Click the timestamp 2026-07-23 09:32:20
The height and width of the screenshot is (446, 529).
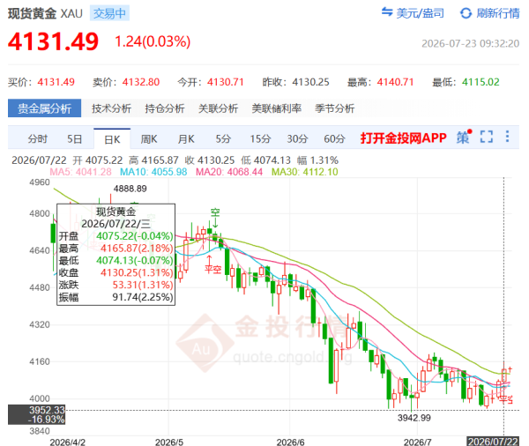tap(470, 43)
